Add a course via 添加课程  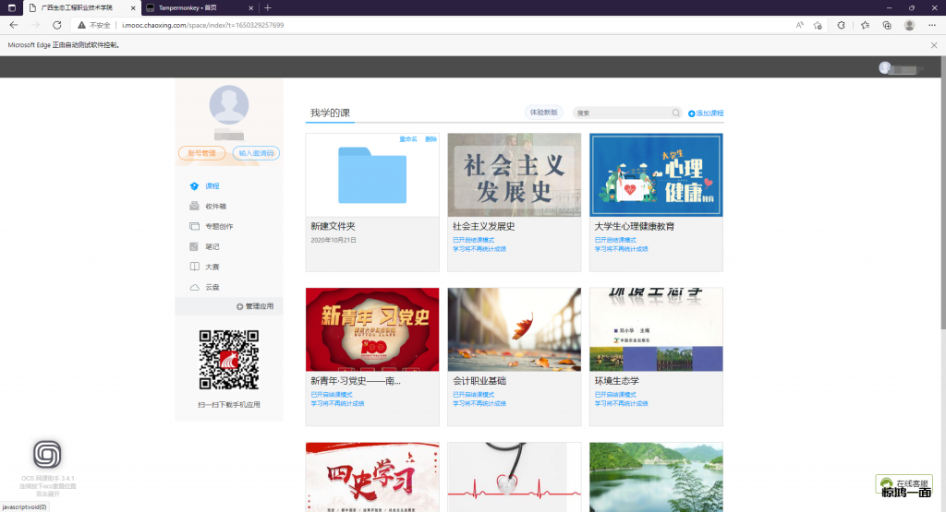tap(706, 113)
